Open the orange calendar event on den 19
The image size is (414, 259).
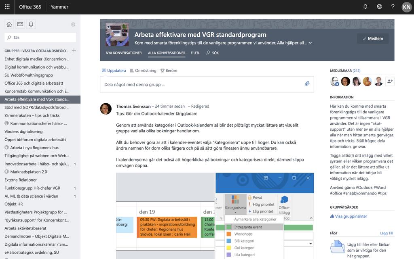pyautogui.click(x=167, y=227)
